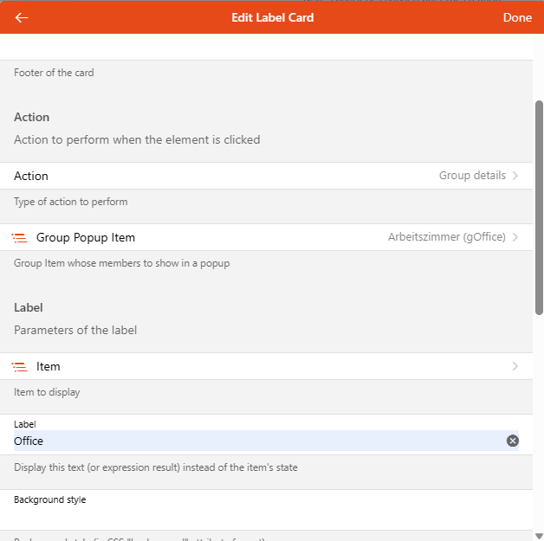
Task: Click the list icon beside Item
Action: 20,366
